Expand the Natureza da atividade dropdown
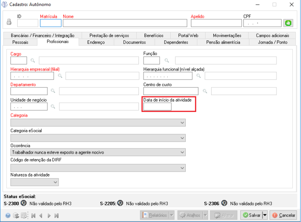 coord(55,182)
